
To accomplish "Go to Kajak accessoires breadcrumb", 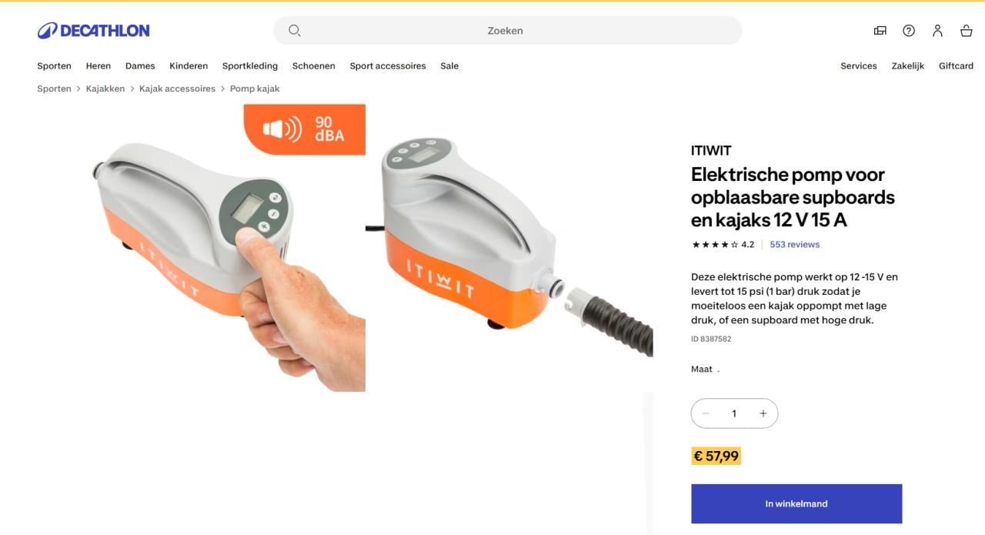I will pyautogui.click(x=177, y=89).
